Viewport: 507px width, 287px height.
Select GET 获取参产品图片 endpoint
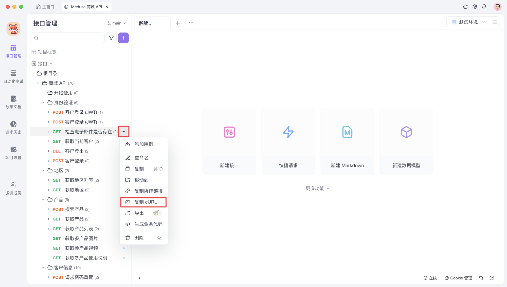pos(75,239)
